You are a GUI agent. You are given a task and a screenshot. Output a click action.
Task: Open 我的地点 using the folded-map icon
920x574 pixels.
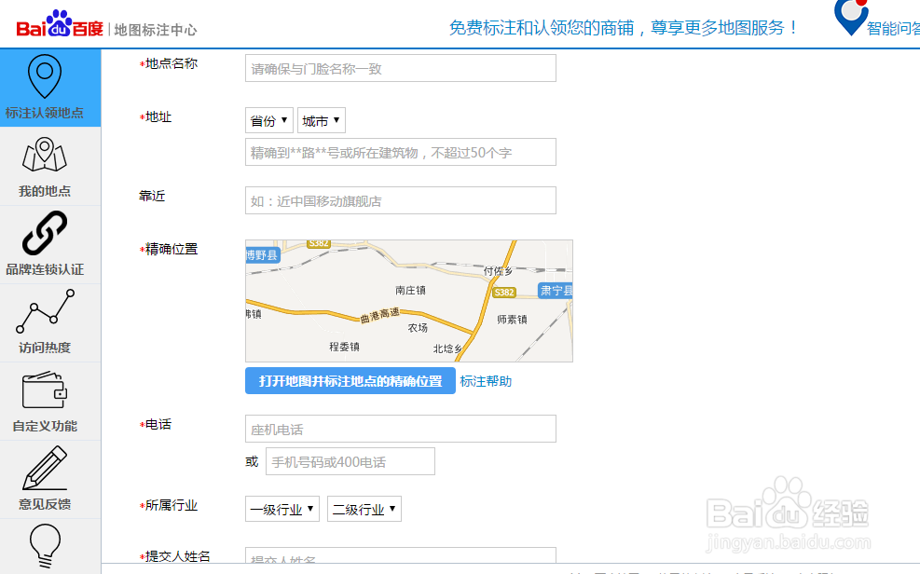[x=44, y=151]
